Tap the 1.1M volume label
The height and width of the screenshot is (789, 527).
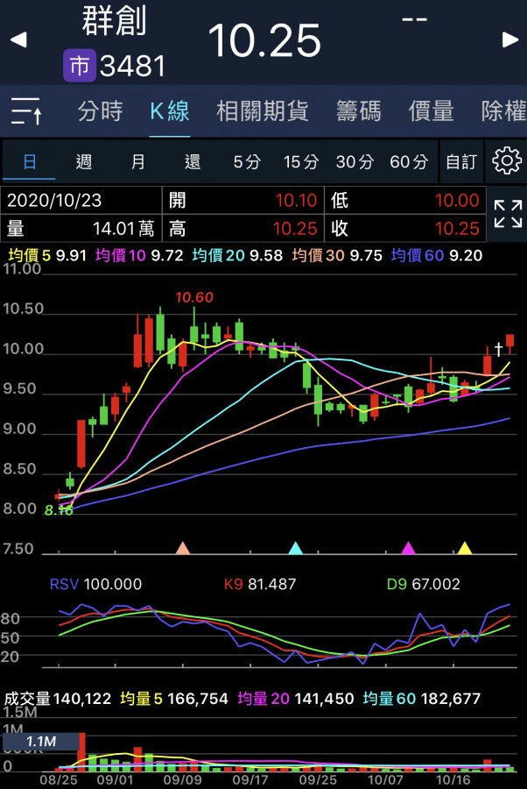pos(40,743)
